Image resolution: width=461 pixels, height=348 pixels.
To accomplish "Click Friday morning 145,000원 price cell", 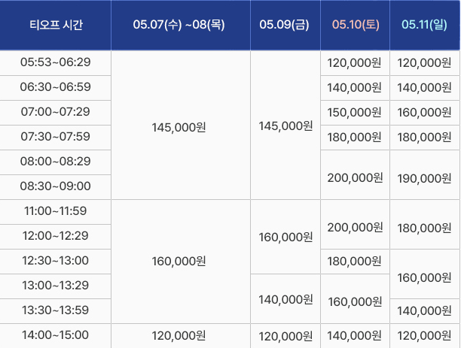I will pos(285,126).
